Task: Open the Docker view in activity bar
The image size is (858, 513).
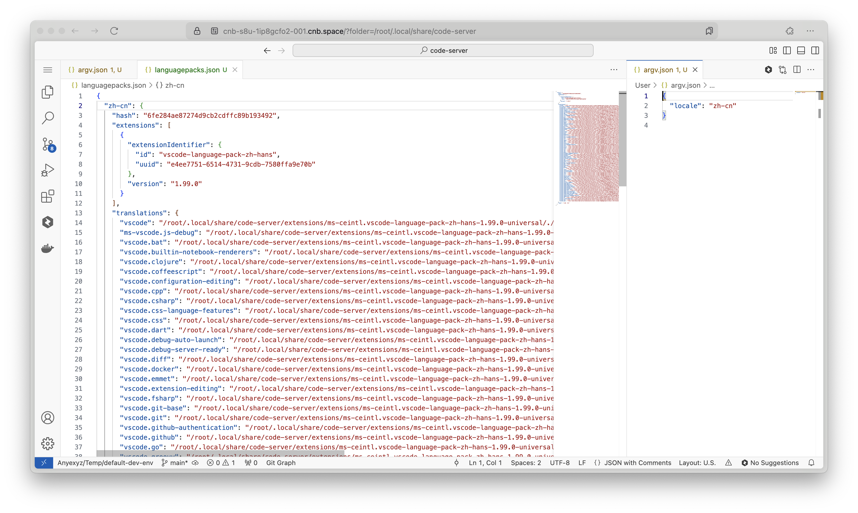Action: [48, 248]
